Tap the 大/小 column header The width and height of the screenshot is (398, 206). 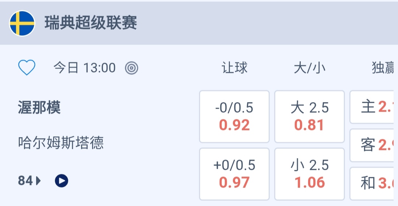tap(310, 68)
